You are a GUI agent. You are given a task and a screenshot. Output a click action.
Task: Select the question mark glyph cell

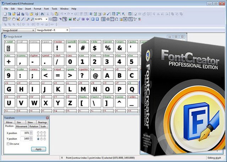coord(83,74)
